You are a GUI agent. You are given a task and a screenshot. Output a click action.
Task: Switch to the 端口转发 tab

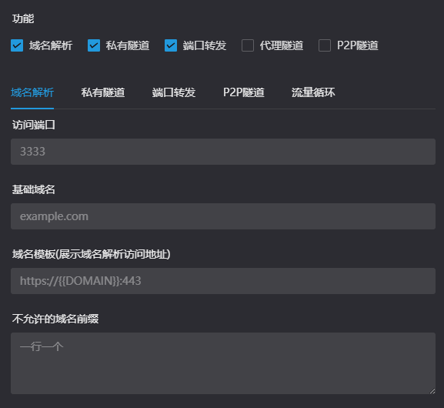click(x=174, y=92)
